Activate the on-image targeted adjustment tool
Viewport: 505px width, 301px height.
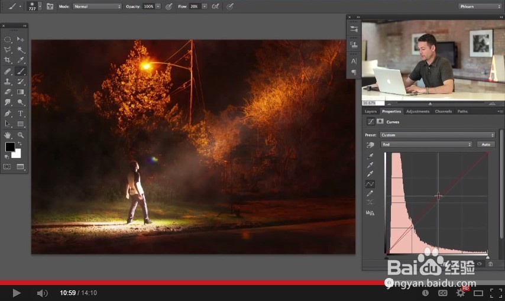click(x=370, y=145)
